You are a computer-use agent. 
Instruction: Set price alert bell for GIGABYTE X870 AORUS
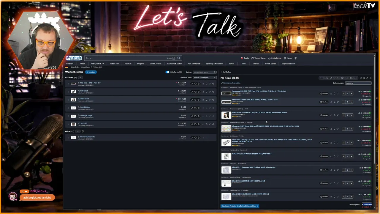click(334, 156)
